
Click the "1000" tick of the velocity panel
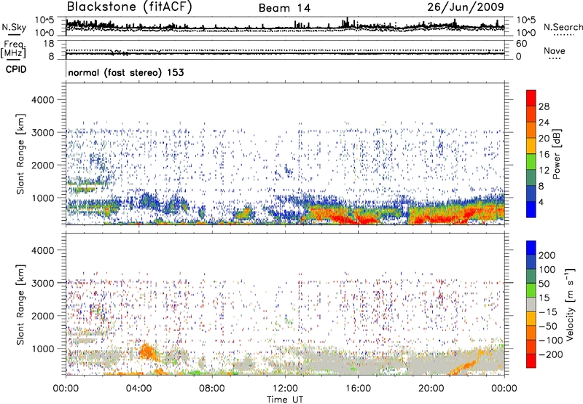[43, 349]
